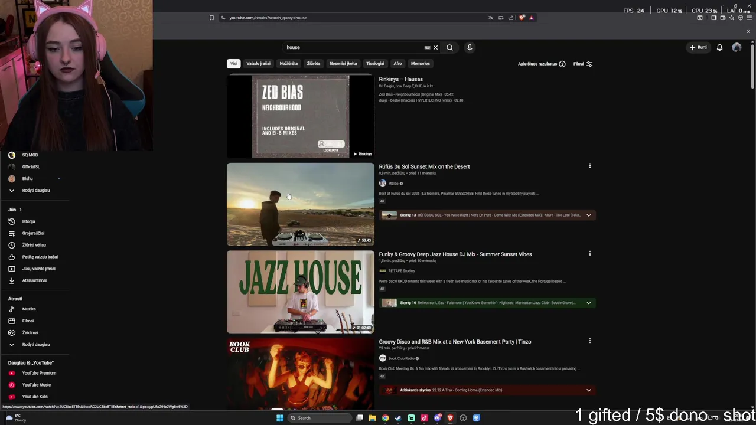The height and width of the screenshot is (425, 756).
Task: Open the Brave VPN shield icon
Action: tap(741, 18)
